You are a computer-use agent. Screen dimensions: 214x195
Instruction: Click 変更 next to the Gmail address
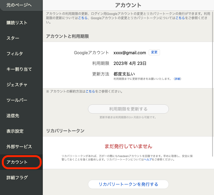[154, 52]
